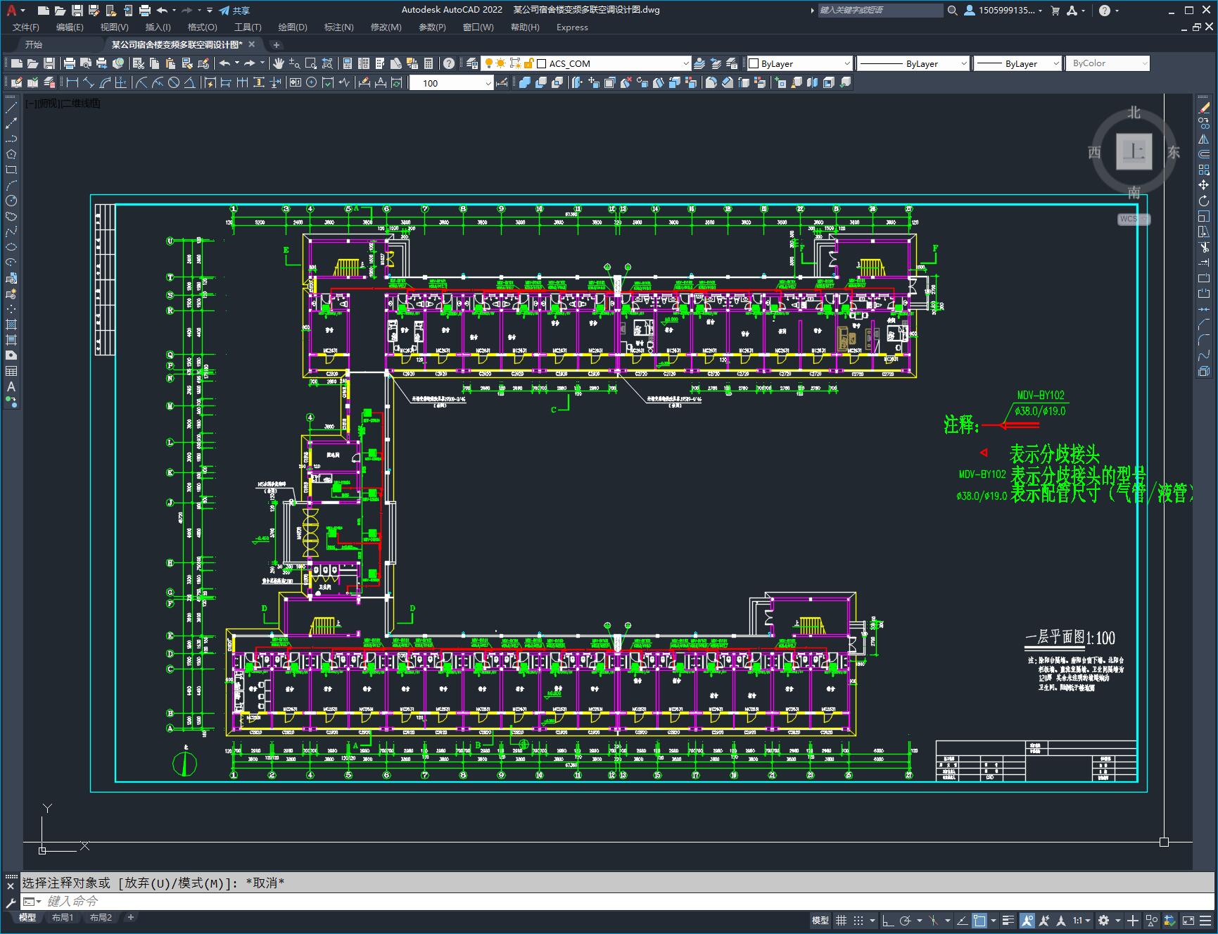Toggle ortho mode
Image resolution: width=1218 pixels, height=934 pixels.
click(x=888, y=920)
